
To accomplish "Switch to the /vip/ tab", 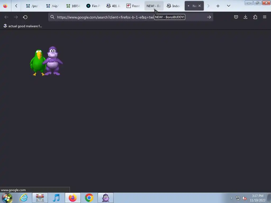I will pos(53,6).
